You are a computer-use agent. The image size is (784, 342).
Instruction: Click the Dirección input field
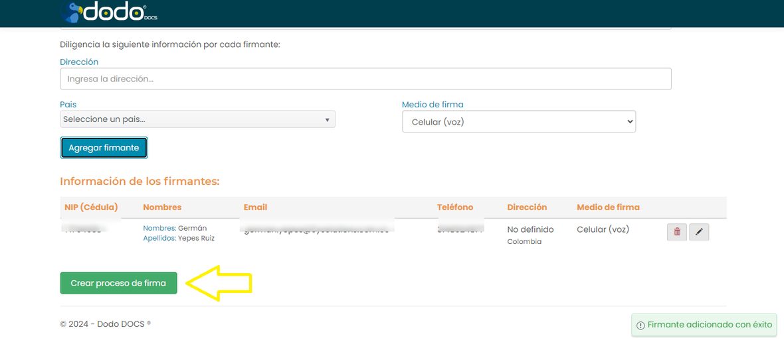click(x=365, y=79)
